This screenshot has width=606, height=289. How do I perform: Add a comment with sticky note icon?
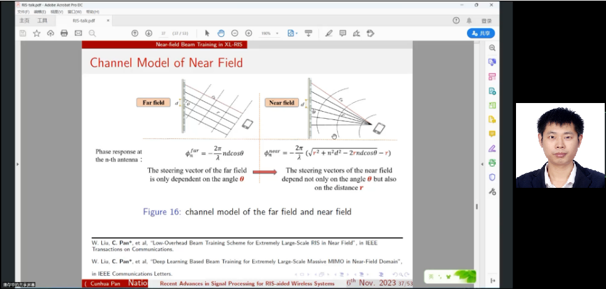(342, 33)
